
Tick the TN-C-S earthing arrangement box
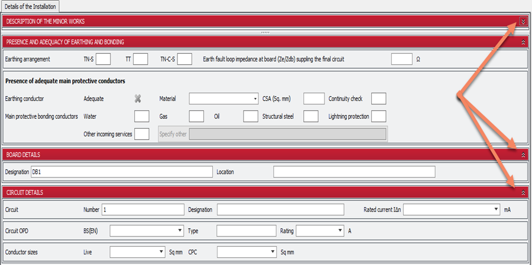point(184,59)
